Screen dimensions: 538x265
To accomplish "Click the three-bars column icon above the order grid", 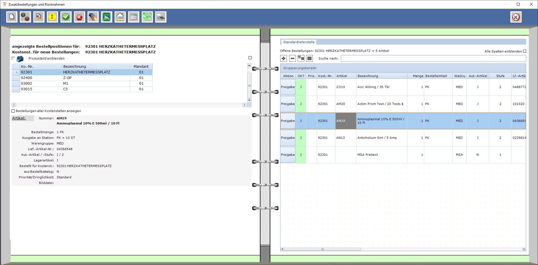I will (x=309, y=58).
